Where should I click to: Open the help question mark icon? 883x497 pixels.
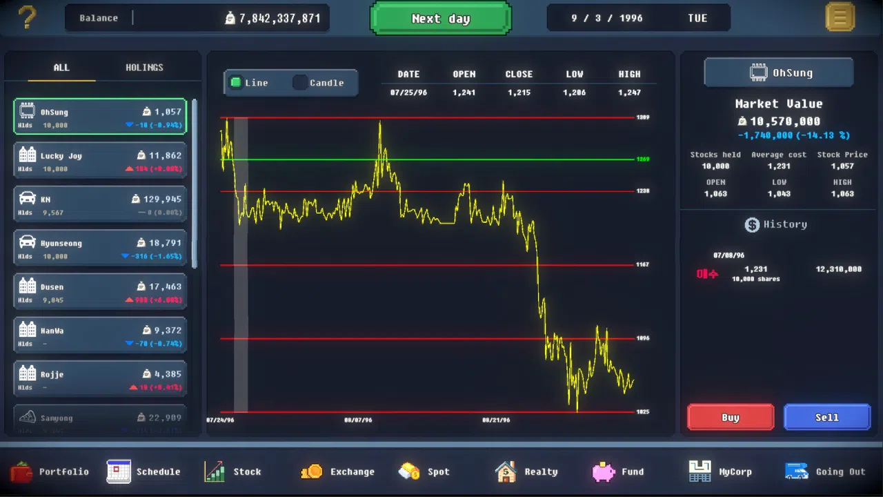point(27,17)
